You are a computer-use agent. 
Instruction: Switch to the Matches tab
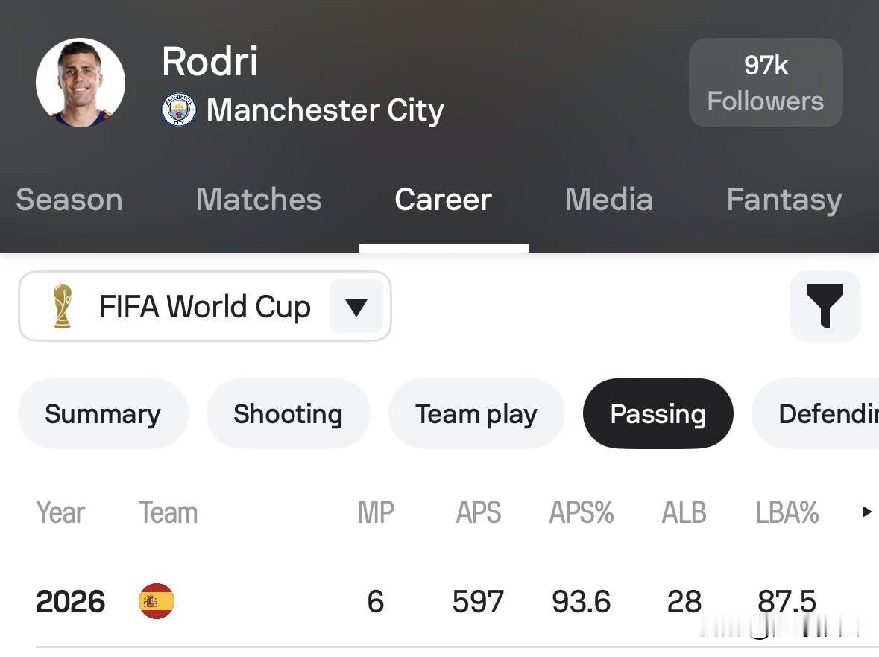point(259,200)
